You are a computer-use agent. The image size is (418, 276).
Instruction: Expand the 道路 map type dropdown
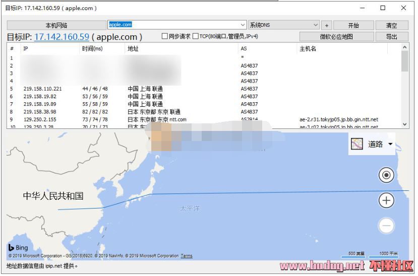pos(390,145)
